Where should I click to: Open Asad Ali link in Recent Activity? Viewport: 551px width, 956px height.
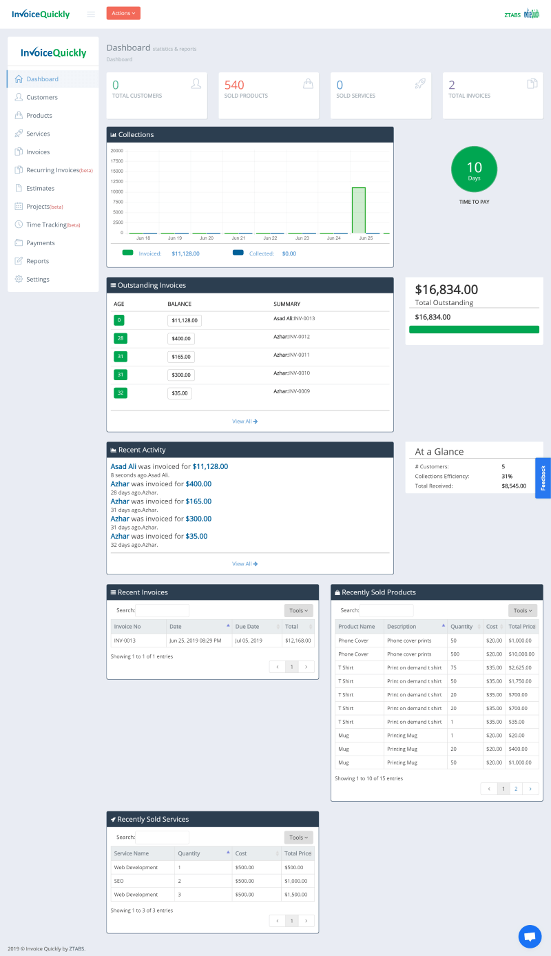pyautogui.click(x=123, y=466)
